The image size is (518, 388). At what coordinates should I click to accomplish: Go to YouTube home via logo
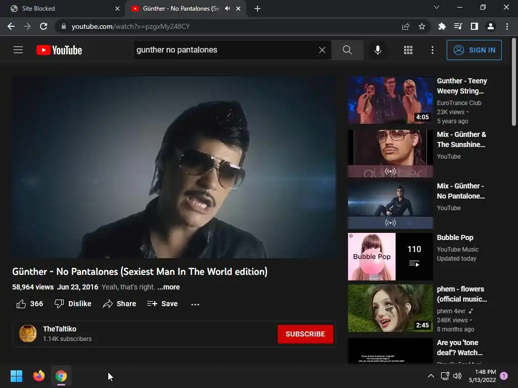click(59, 50)
